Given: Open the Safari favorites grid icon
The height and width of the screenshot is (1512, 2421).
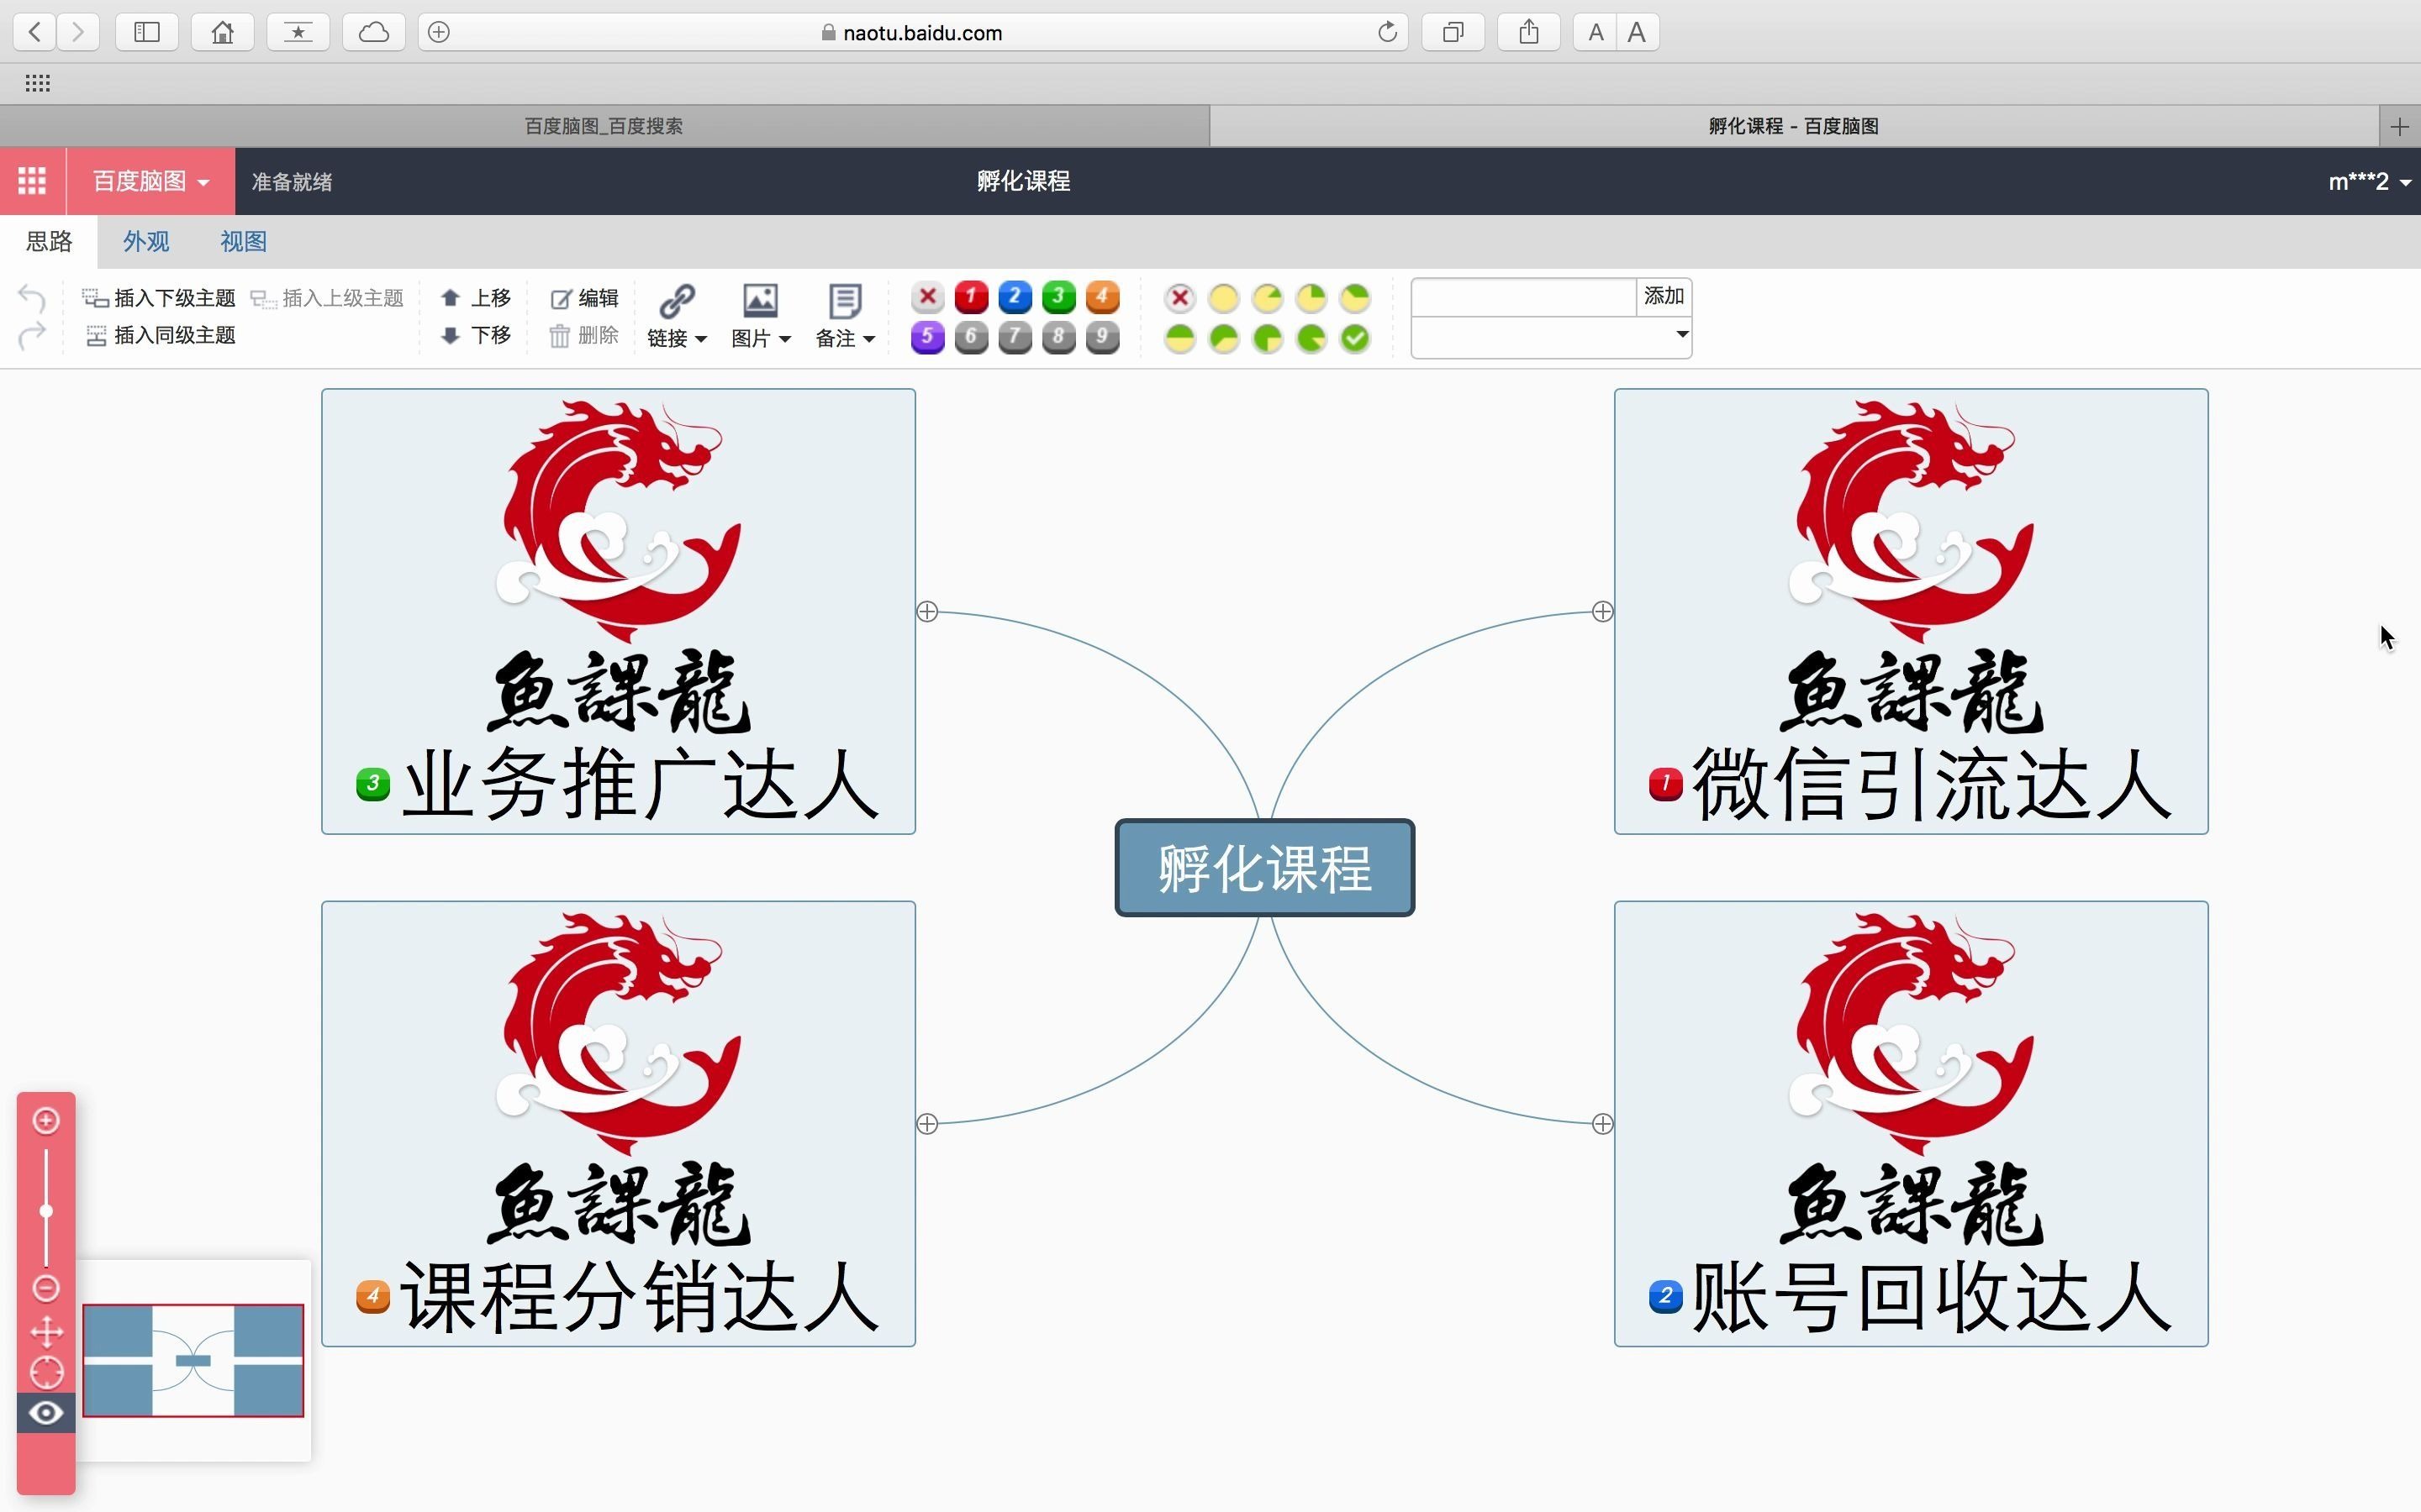Looking at the screenshot, I should (37, 83).
